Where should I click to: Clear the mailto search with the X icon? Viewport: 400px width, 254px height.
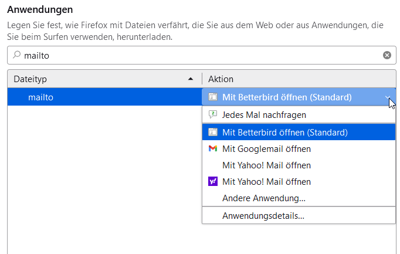pyautogui.click(x=387, y=55)
